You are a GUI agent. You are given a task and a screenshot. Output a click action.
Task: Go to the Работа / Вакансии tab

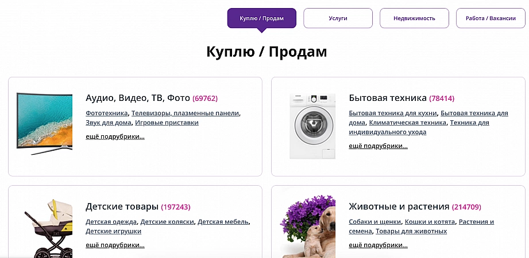490,18
